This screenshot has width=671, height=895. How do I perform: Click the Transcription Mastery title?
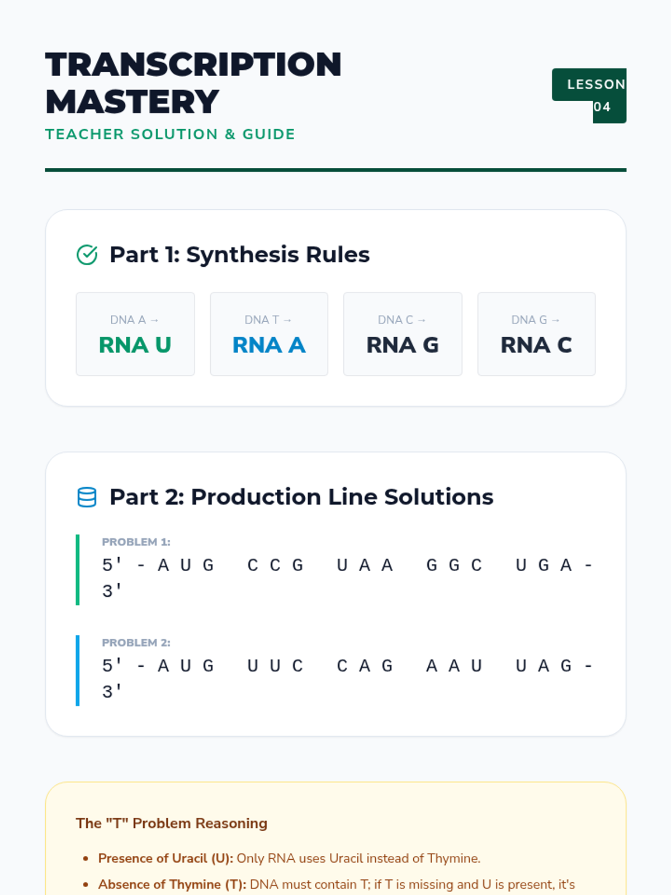193,83
